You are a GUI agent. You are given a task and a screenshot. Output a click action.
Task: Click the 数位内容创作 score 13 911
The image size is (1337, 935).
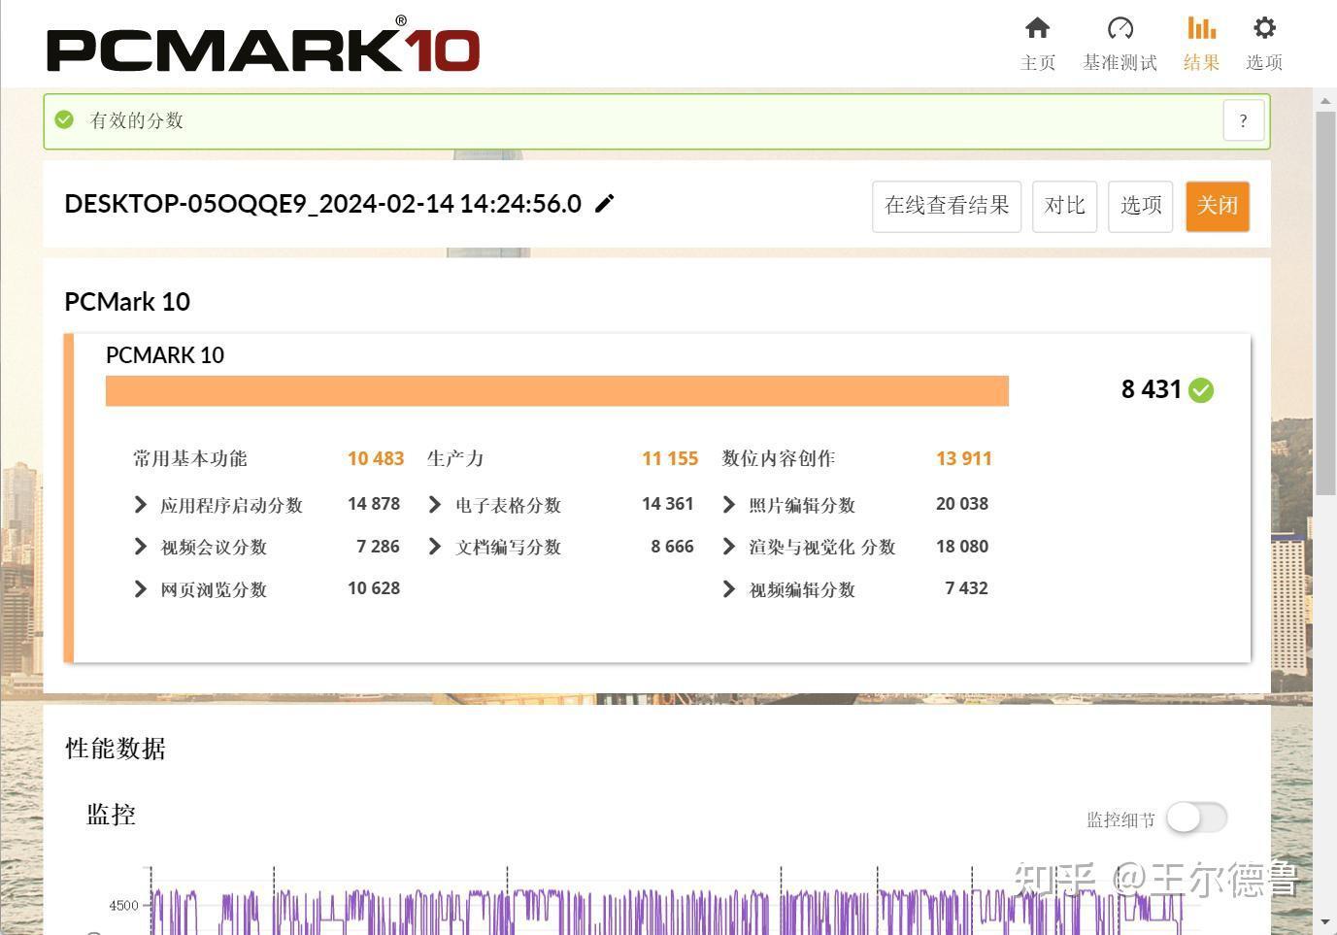click(x=964, y=458)
